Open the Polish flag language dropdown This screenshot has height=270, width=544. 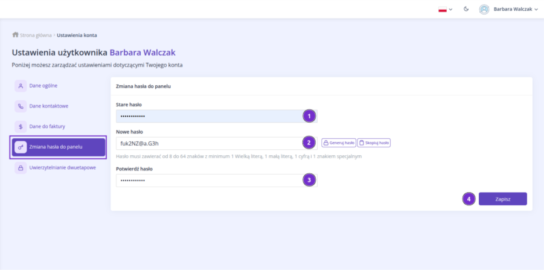coord(445,9)
